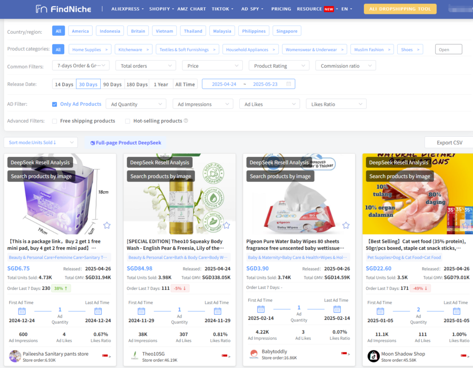Image resolution: width=473 pixels, height=368 pixels.
Task: Click help icon next to Hot-selling products
Action: [186, 121]
